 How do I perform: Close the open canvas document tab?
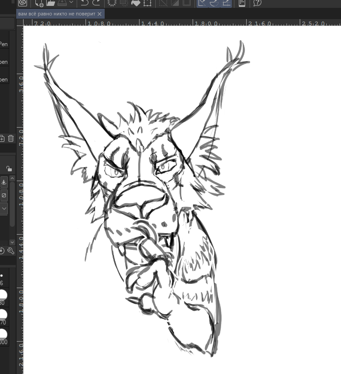[x=100, y=14]
